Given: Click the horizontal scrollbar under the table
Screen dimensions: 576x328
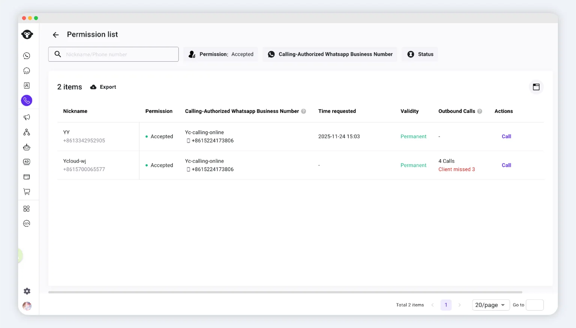Looking at the screenshot, I should click(285, 292).
